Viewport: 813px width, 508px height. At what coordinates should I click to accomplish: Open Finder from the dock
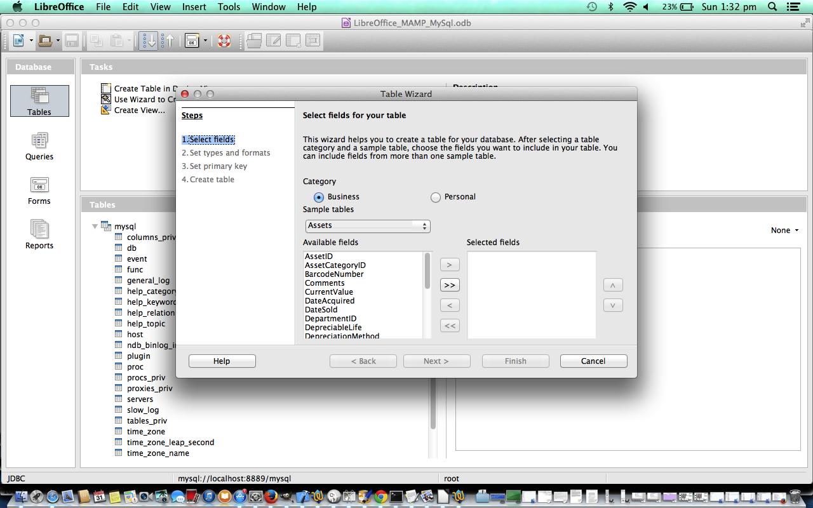point(21,497)
